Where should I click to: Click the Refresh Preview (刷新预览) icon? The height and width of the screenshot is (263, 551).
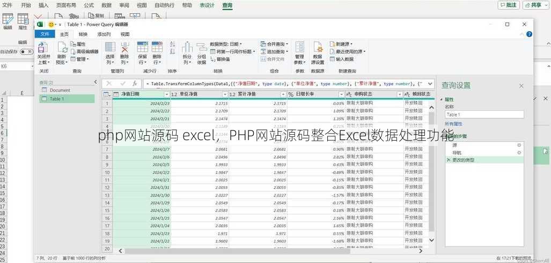(x=62, y=47)
